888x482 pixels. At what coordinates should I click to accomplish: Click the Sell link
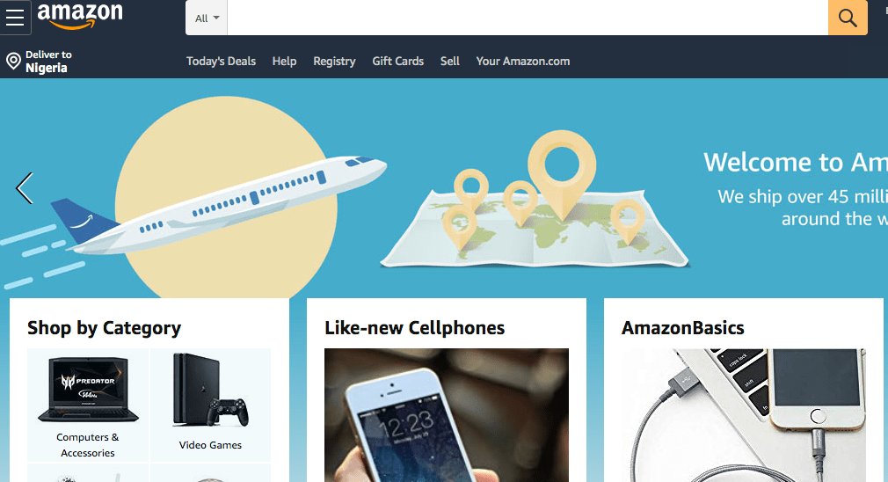tap(449, 62)
